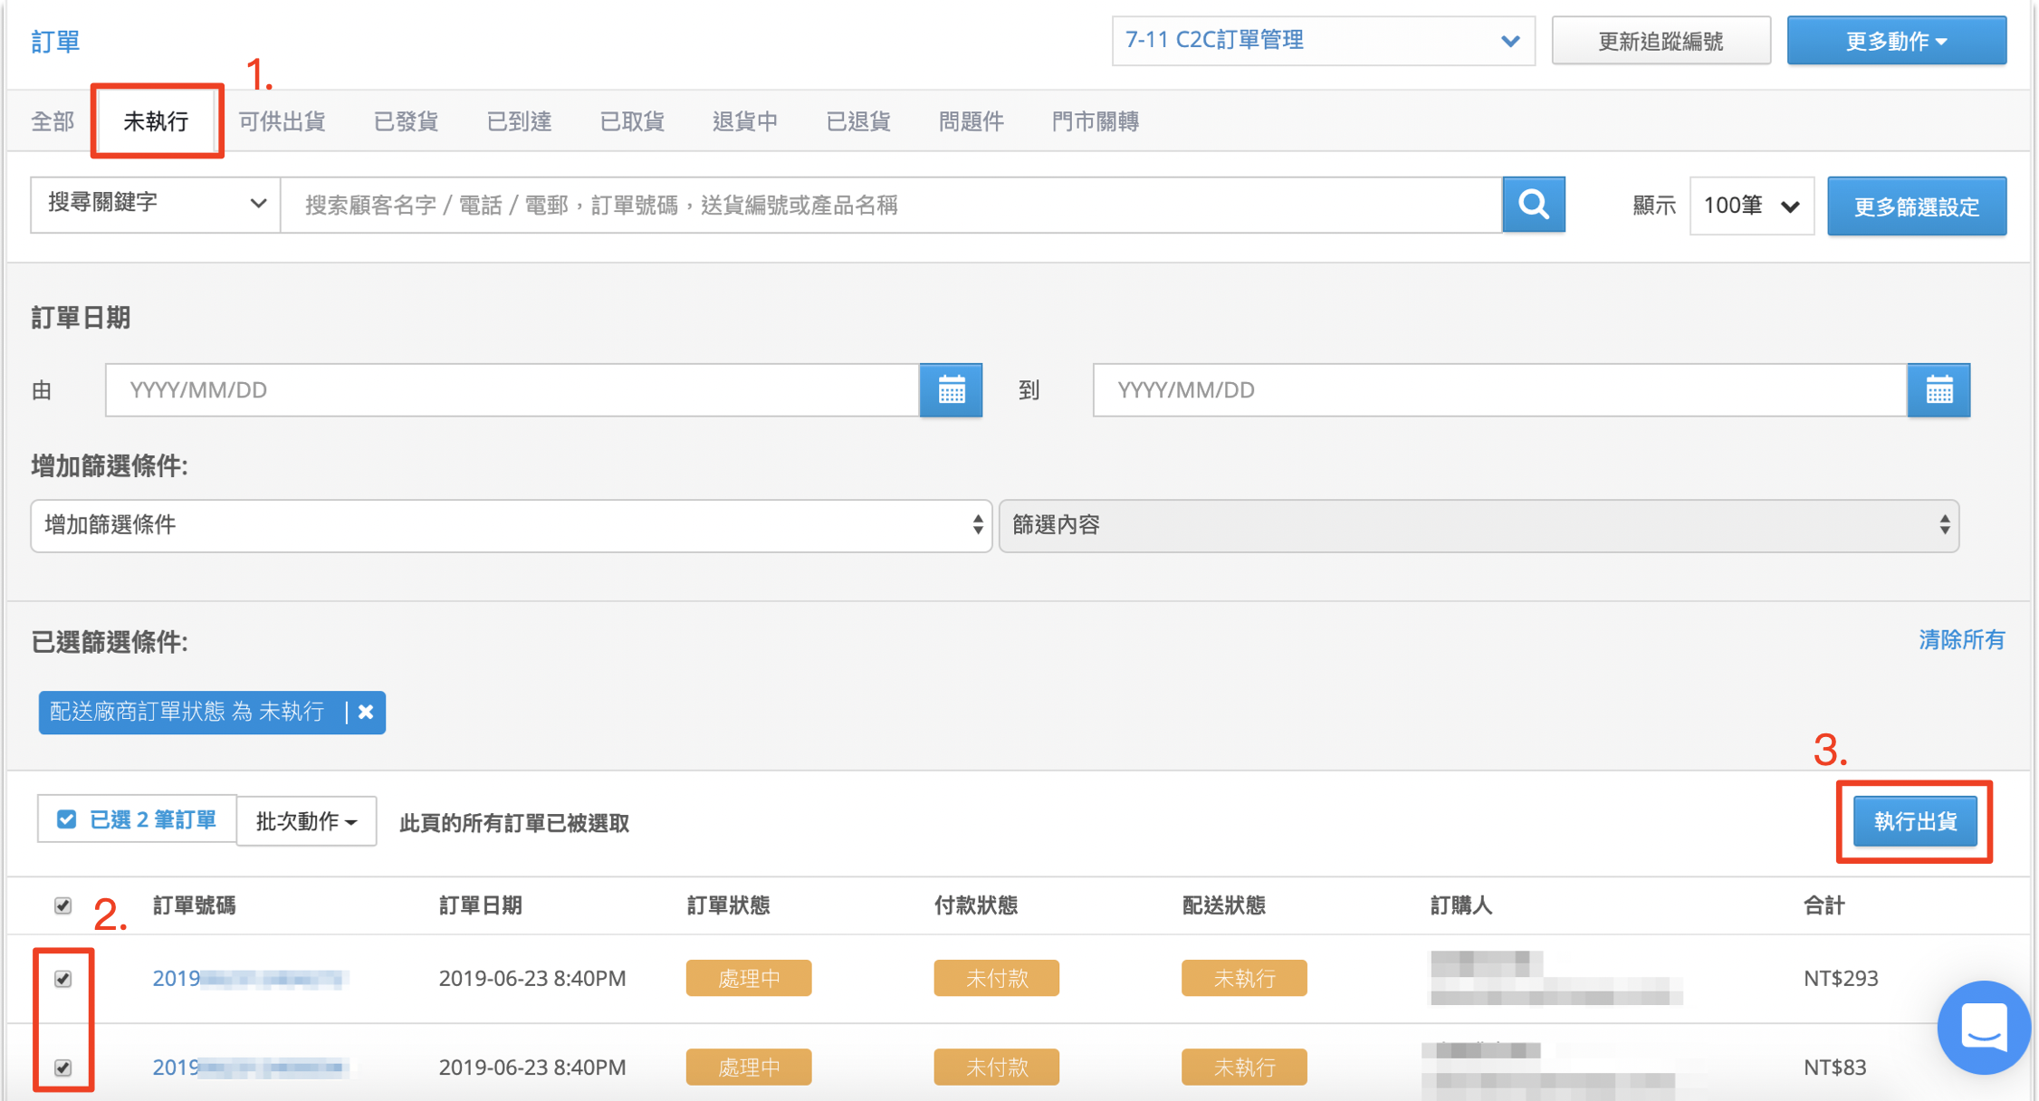This screenshot has height=1101, width=2039.
Task: Open the end date calendar picker
Action: (x=1938, y=390)
